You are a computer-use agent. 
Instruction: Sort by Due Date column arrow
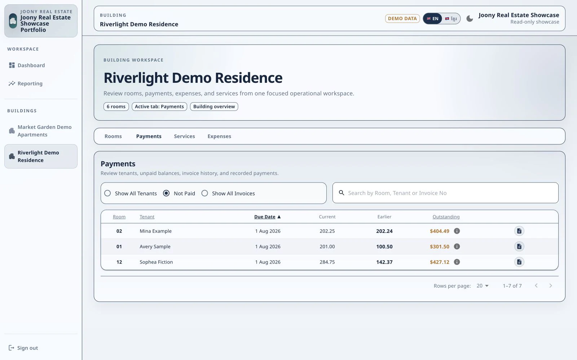(279, 217)
